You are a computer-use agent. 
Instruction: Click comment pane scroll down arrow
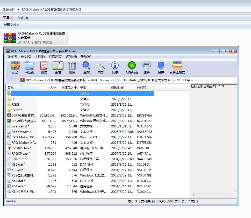[235, 191]
